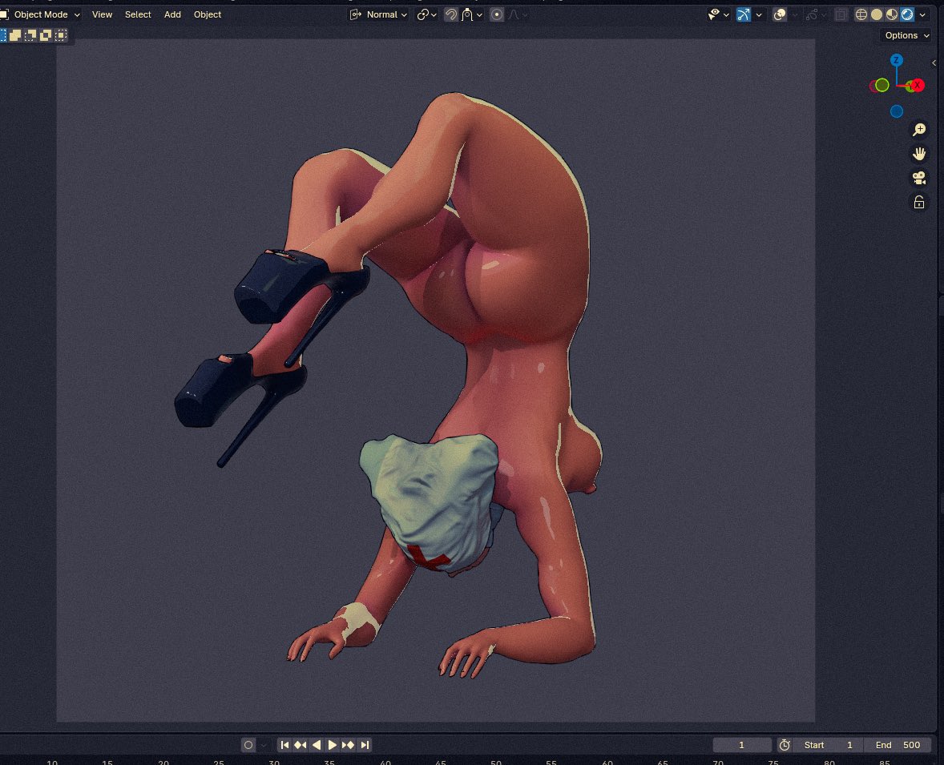Jump to the timeline start frame
944x765 pixels.
tap(284, 745)
